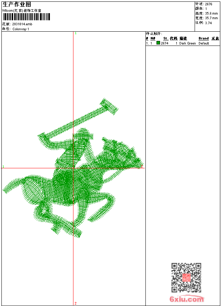Select the title '生产作业图'
Screen dimensions: 221x306
tap(17, 5)
